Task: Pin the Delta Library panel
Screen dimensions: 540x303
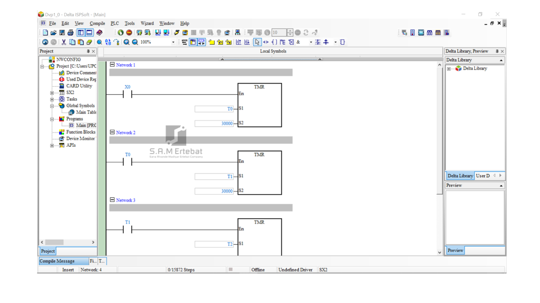Action: click(497, 52)
